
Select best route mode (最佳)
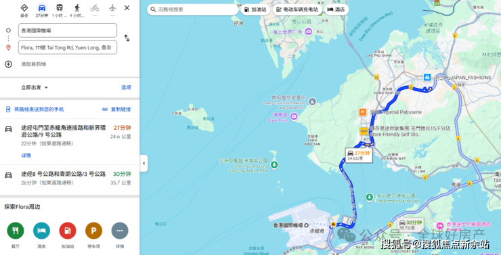click(24, 10)
